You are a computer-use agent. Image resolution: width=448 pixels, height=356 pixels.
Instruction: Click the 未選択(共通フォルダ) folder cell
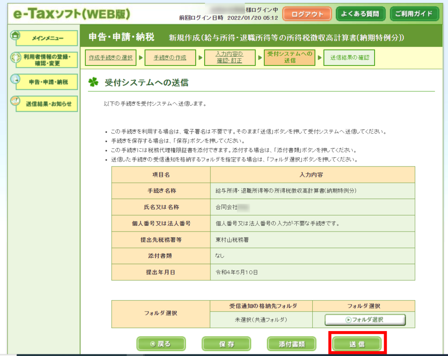point(261,320)
